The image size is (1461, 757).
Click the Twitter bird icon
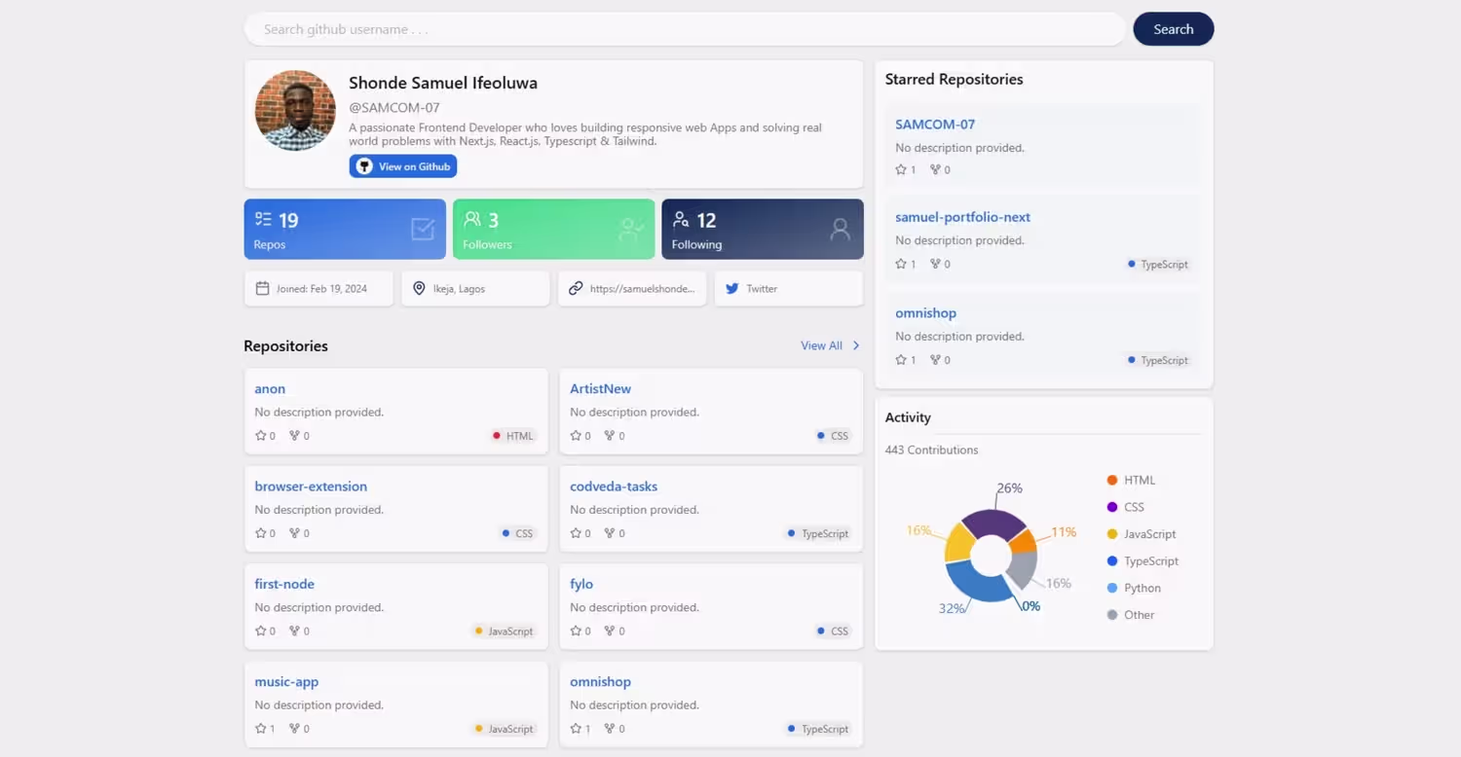pyautogui.click(x=732, y=288)
